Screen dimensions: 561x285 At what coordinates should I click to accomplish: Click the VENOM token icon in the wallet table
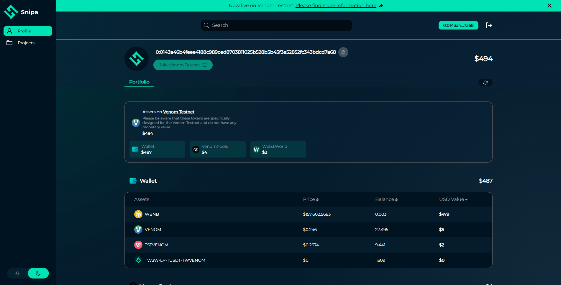click(x=138, y=230)
